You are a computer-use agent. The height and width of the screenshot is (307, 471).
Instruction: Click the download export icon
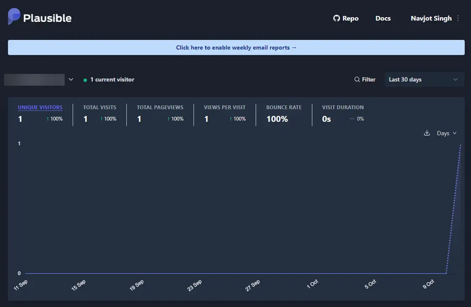[427, 133]
